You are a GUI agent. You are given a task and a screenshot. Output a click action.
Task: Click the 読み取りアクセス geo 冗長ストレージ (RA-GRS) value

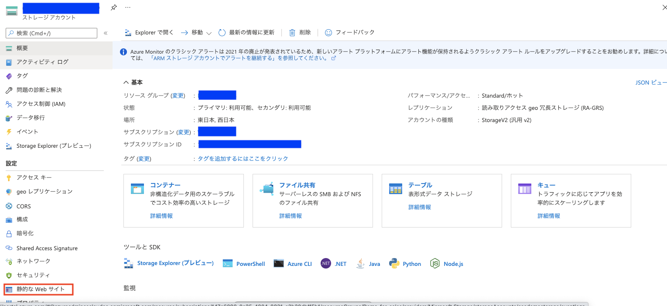[543, 108]
